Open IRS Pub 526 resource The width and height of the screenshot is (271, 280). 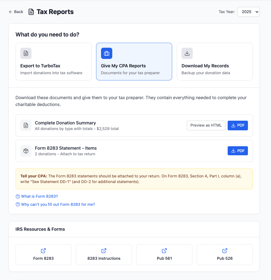[225, 254]
